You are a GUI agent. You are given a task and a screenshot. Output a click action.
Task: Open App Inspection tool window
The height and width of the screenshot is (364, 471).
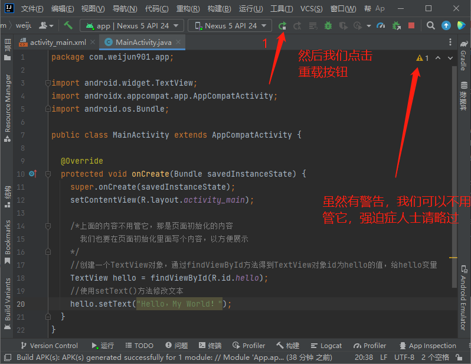(428, 346)
